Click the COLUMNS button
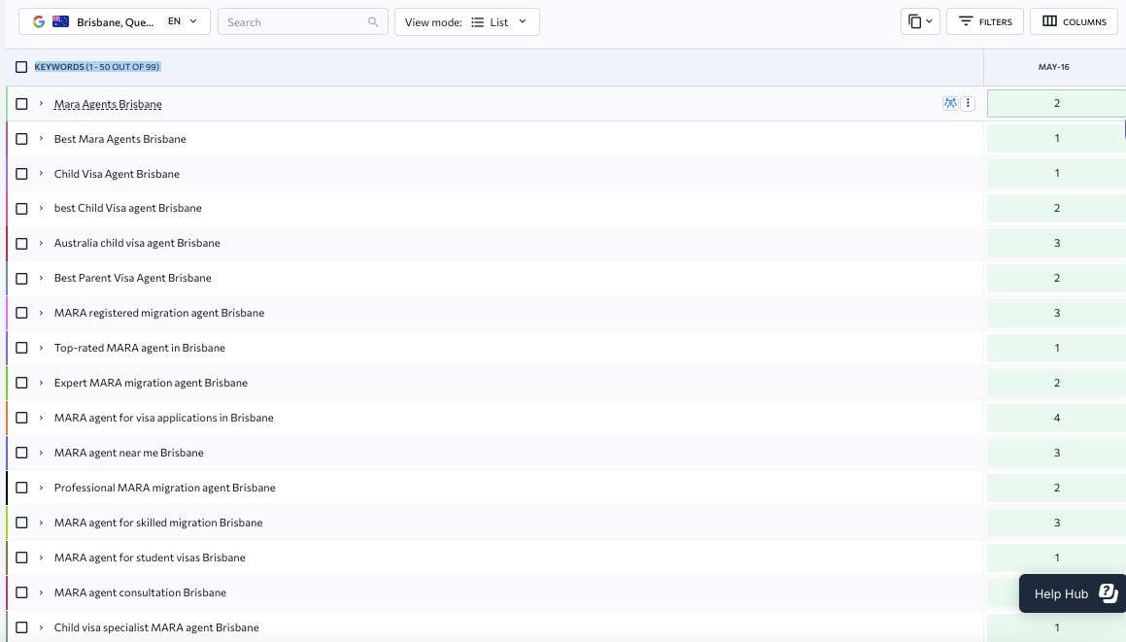 pos(1074,21)
